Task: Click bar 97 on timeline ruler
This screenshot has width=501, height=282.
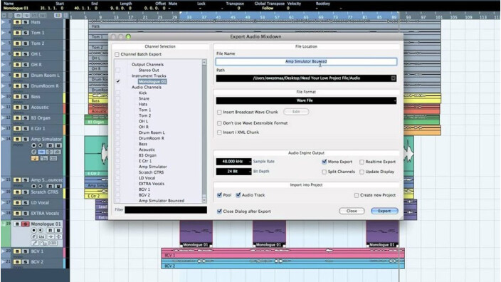Action: pos(423,16)
